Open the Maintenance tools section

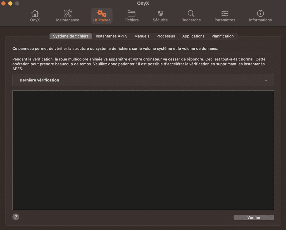point(68,16)
